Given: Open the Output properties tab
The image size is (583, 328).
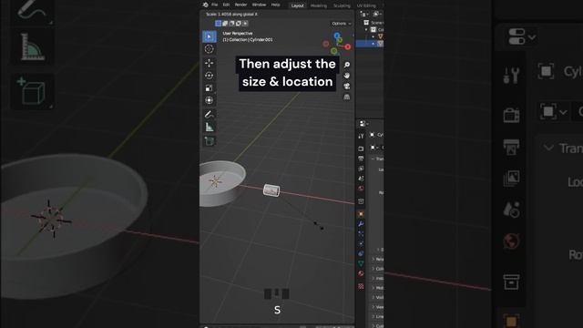Looking at the screenshot, I should [361, 159].
